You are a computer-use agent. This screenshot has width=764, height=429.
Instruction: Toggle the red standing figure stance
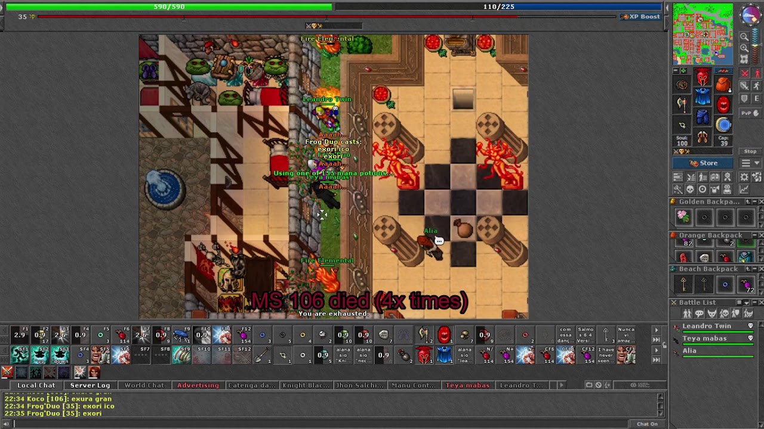pyautogui.click(x=757, y=73)
